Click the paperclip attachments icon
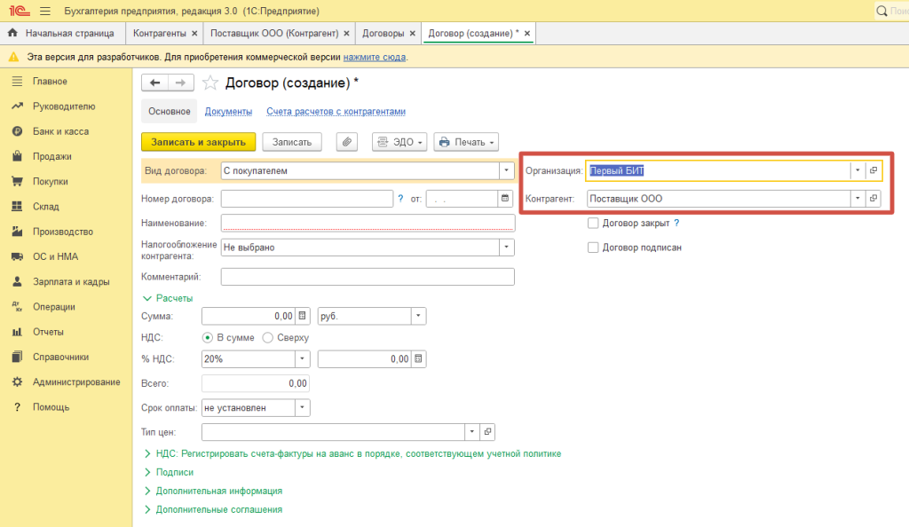 346,142
